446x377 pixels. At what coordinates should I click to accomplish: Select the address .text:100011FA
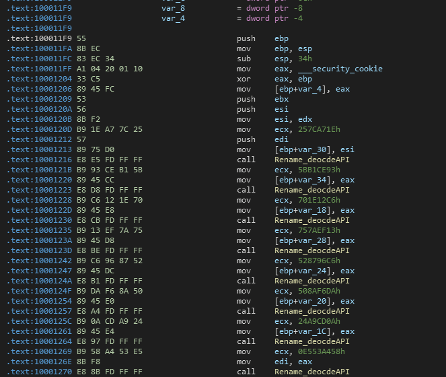click(39, 48)
